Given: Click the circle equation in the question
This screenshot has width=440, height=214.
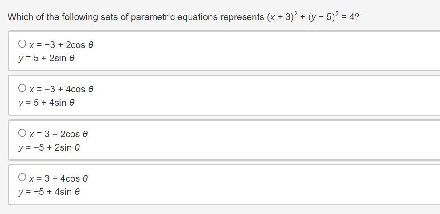Looking at the screenshot, I should click(x=313, y=17).
